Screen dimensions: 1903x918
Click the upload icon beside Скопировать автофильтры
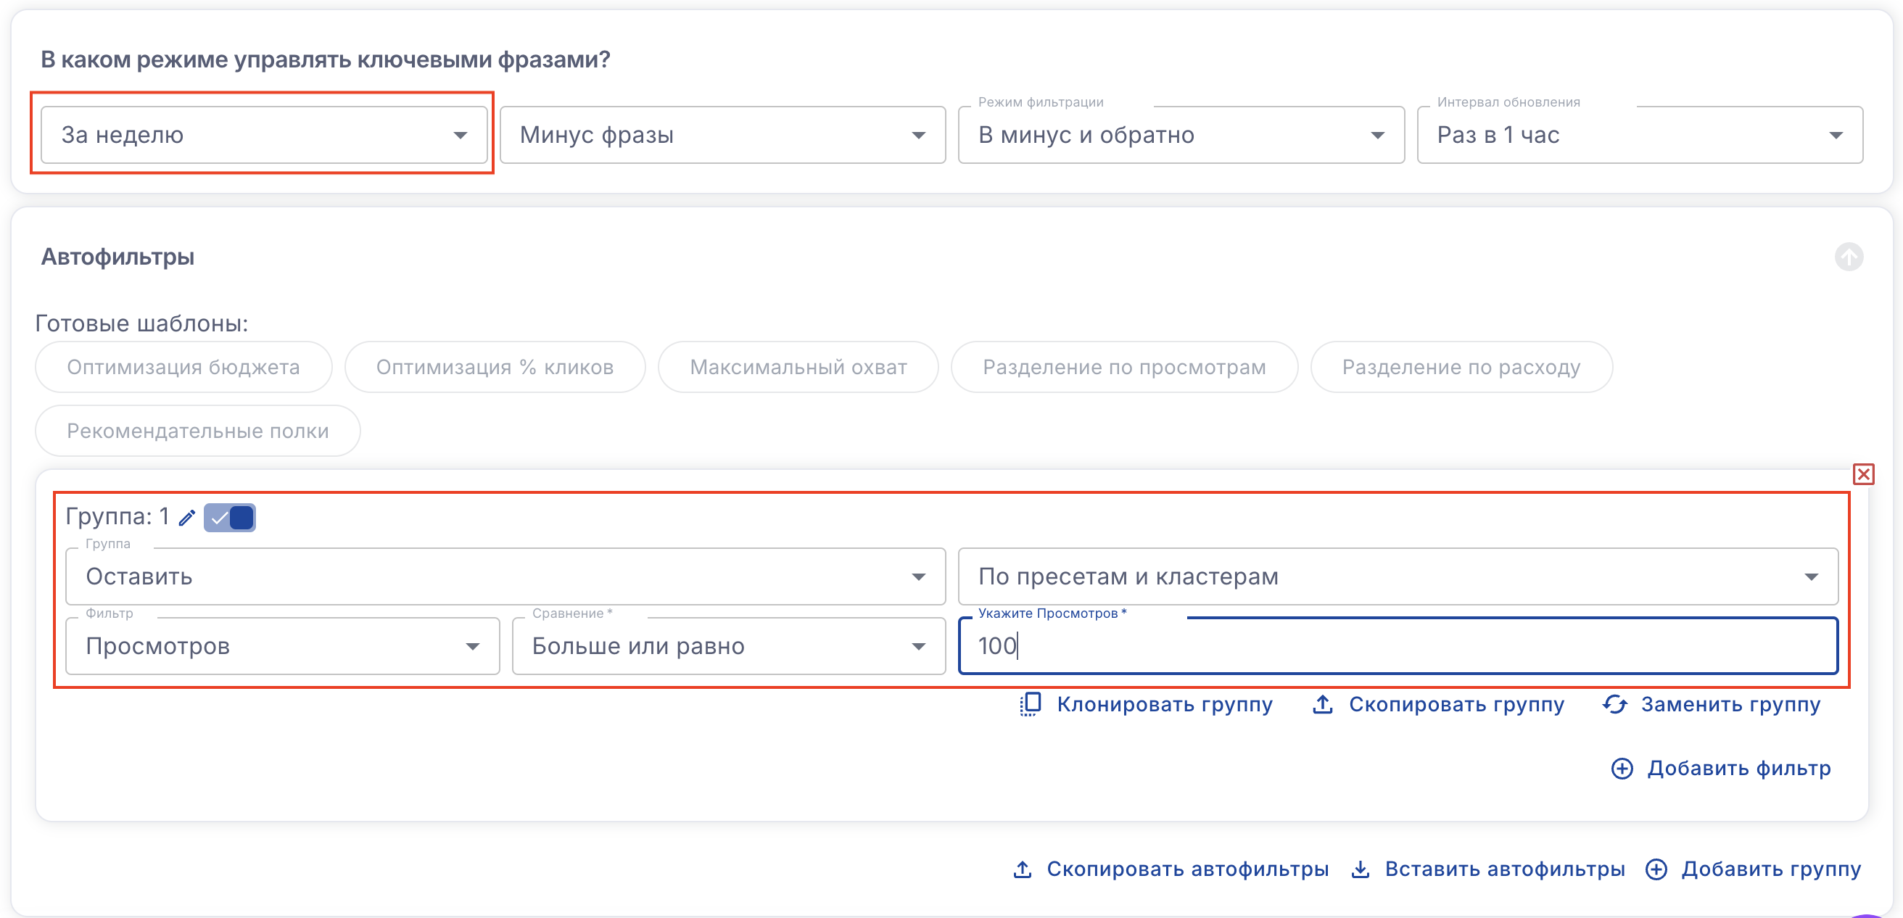[1023, 869]
